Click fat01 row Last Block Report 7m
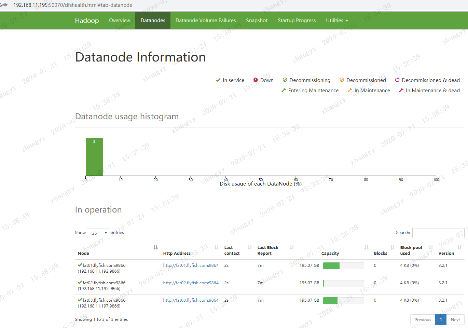This screenshot has width=468, height=328. (260, 265)
